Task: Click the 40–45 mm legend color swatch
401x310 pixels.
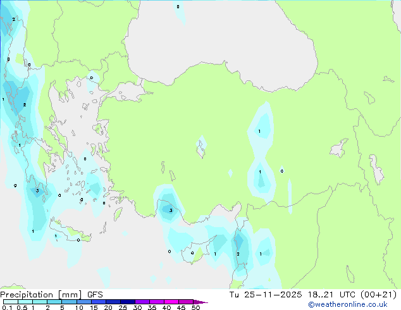Action: click(171, 302)
